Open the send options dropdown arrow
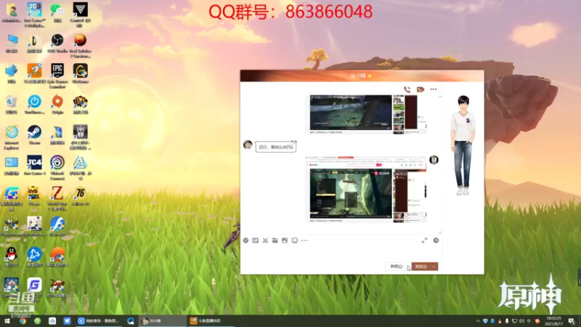Viewport: 581px width, 327px height. [x=434, y=266]
